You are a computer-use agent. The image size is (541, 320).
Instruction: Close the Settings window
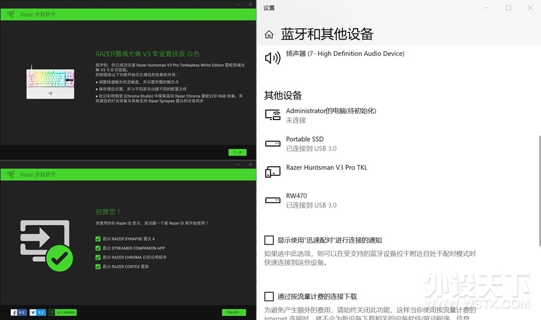click(530, 8)
